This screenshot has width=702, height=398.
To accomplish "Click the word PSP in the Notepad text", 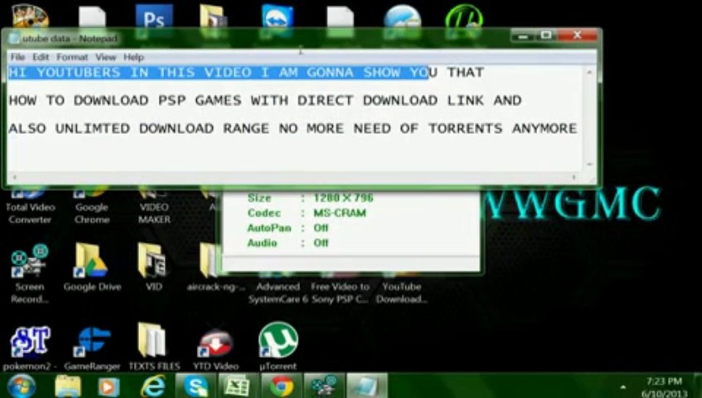I will pyautogui.click(x=171, y=101).
